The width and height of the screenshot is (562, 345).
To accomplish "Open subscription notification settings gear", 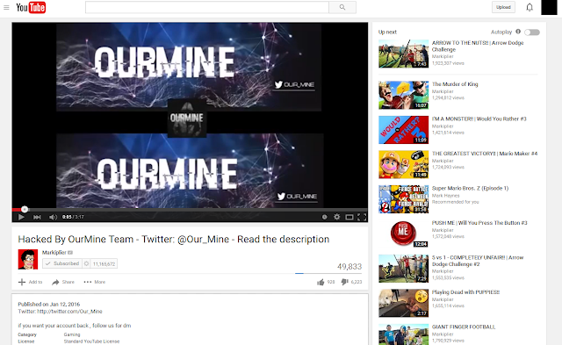I will click(86, 263).
